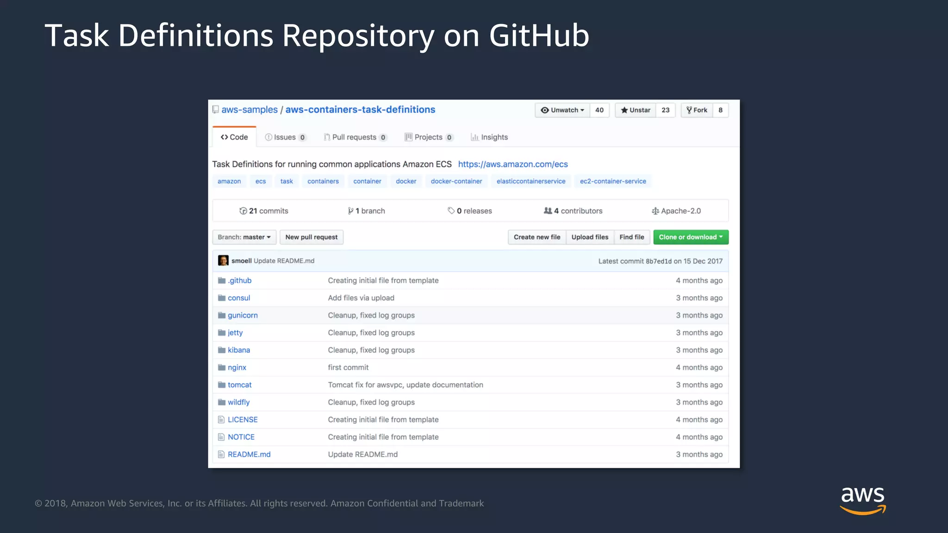The height and width of the screenshot is (533, 948).
Task: Click the file icon next to NOTICE
Action: pos(221,437)
